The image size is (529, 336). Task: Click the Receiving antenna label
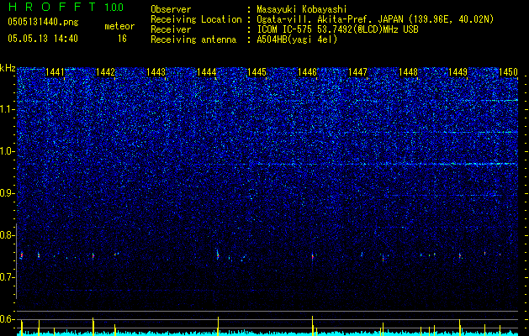[193, 39]
